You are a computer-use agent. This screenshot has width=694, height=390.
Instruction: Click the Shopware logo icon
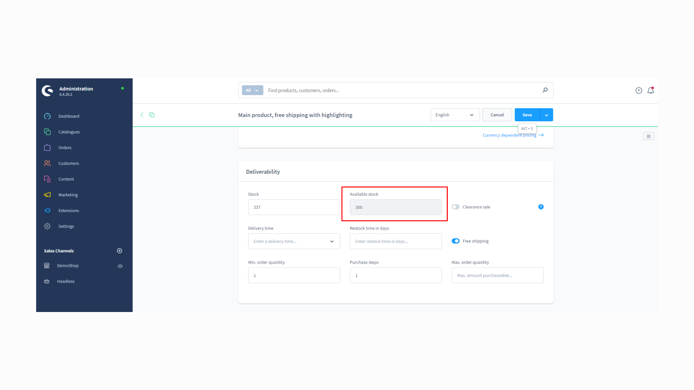point(47,91)
